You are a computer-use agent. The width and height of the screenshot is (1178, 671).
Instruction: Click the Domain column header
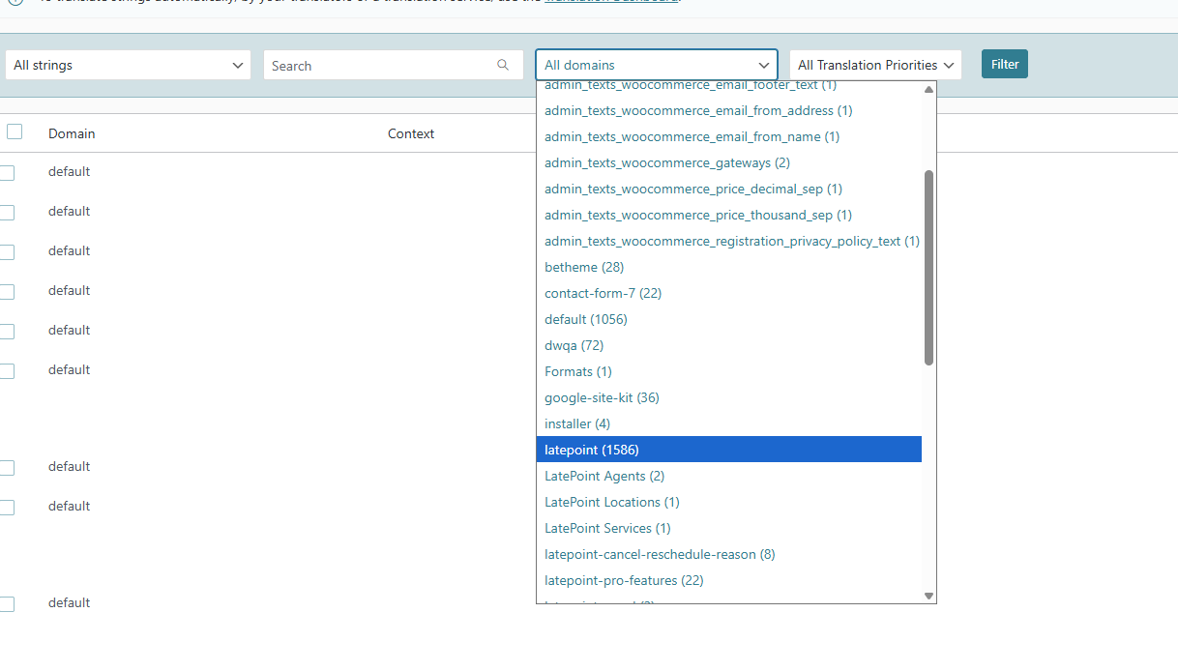72,134
